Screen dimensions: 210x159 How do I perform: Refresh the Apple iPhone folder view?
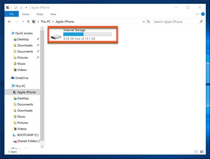point(148,22)
